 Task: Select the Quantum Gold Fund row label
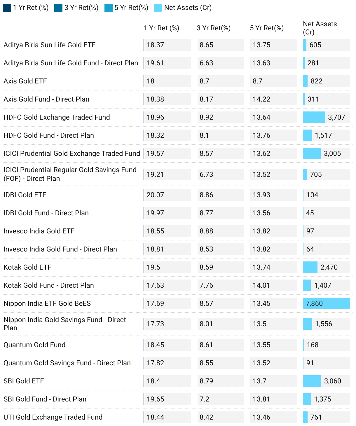click(x=34, y=345)
